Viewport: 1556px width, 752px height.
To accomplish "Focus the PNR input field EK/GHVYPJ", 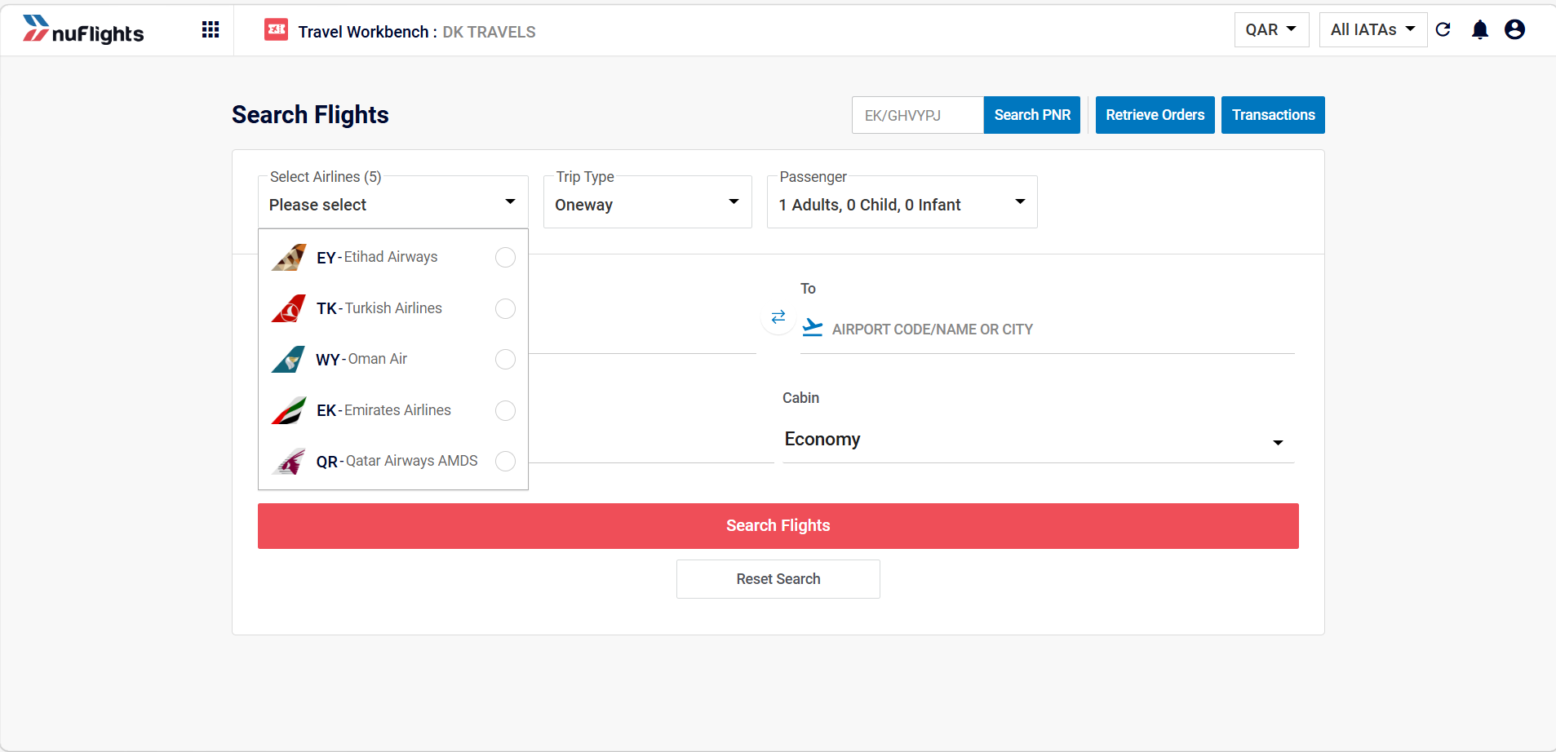I will (x=918, y=115).
